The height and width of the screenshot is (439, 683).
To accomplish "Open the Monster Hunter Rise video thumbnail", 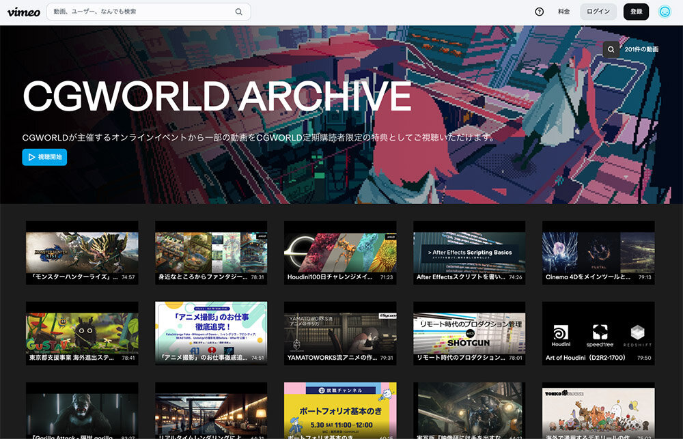I will tap(82, 251).
